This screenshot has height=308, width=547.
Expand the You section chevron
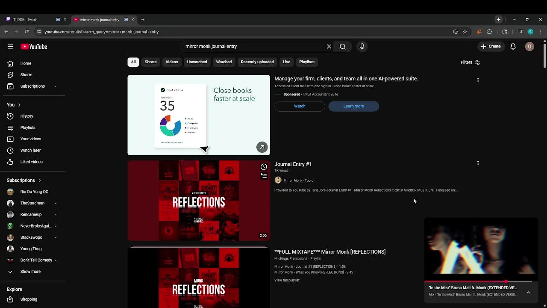pos(19,105)
